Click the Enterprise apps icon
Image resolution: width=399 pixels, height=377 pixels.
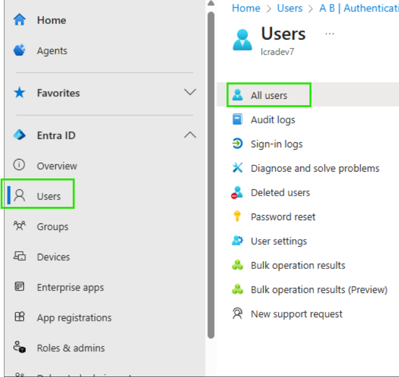click(20, 287)
